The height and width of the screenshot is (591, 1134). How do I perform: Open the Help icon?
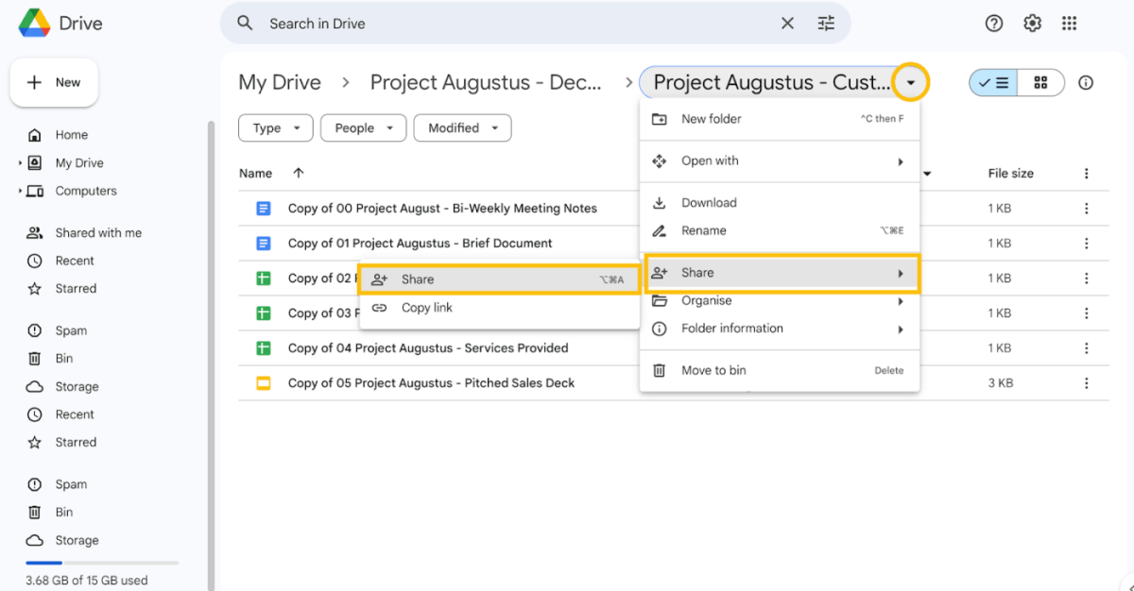coord(993,23)
